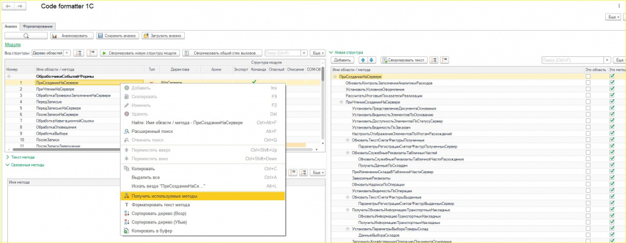Open the Еще menu in Связанные методы toolbar
This screenshot has width=626, height=243.
point(318,173)
